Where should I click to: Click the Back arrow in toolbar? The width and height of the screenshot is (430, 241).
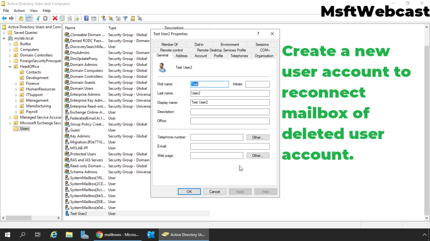click(x=4, y=18)
